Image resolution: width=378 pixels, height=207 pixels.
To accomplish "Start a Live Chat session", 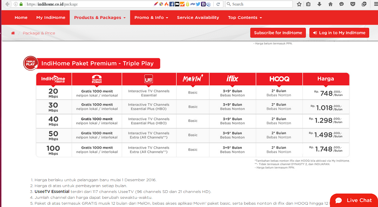I will 354,200.
